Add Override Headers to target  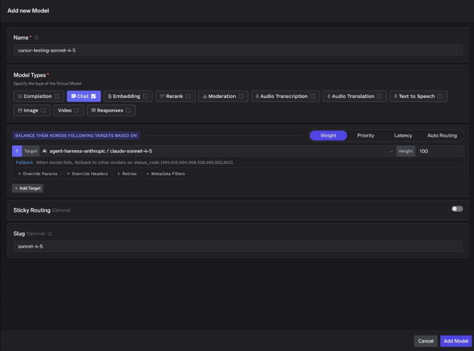point(87,174)
